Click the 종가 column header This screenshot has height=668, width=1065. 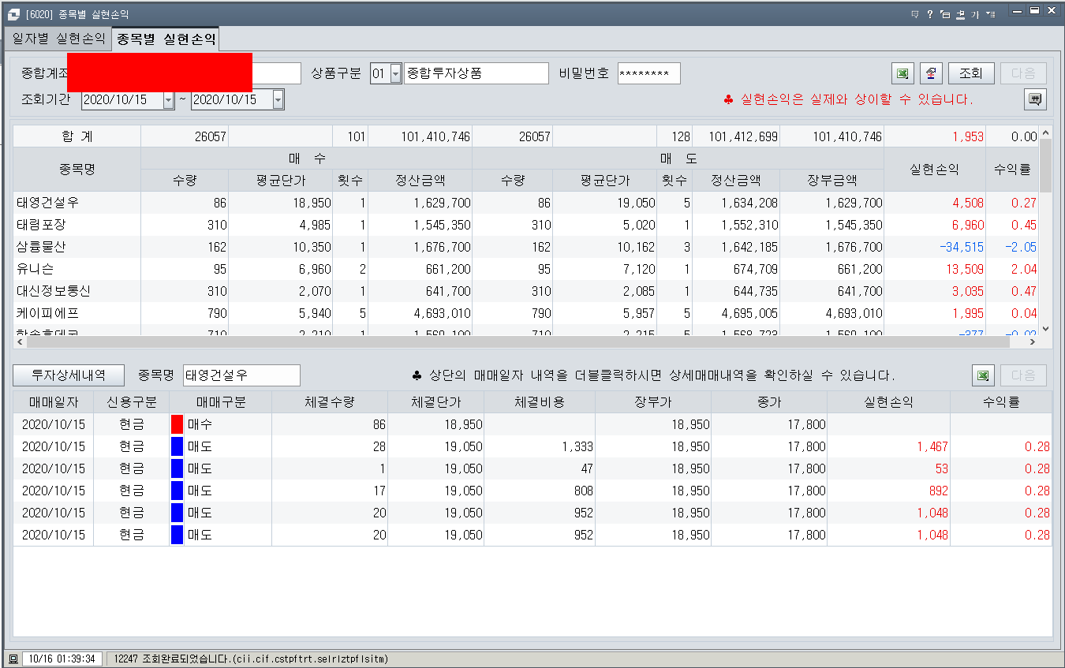pos(769,402)
